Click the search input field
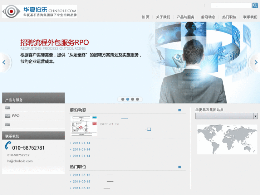The height and width of the screenshot is (195, 260). [x=231, y=5]
